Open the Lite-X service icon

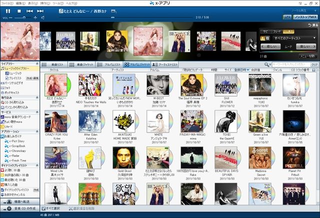click(2, 127)
